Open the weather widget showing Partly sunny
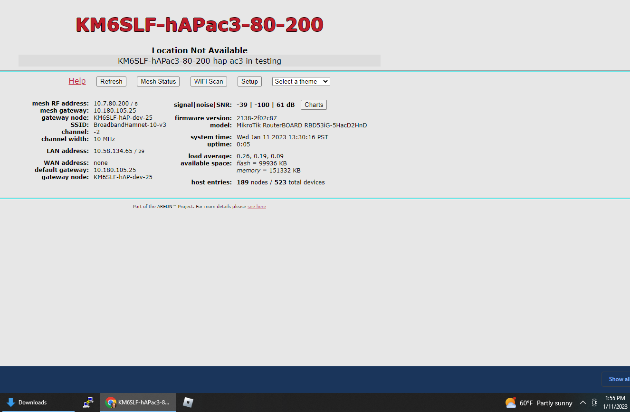Viewport: 630px width, 412px height. [x=539, y=402]
